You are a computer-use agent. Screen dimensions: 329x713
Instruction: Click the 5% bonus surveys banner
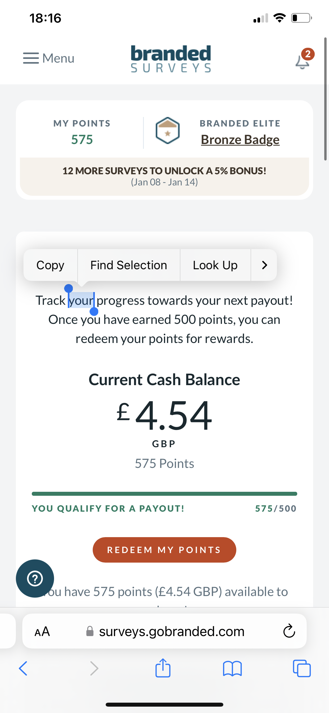click(164, 176)
